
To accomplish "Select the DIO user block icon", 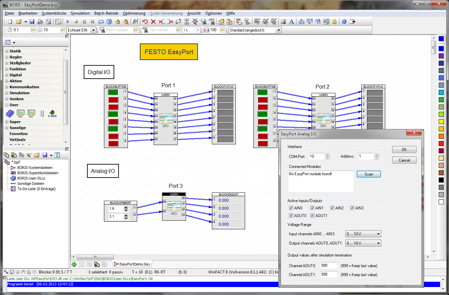I will tap(20, 113).
